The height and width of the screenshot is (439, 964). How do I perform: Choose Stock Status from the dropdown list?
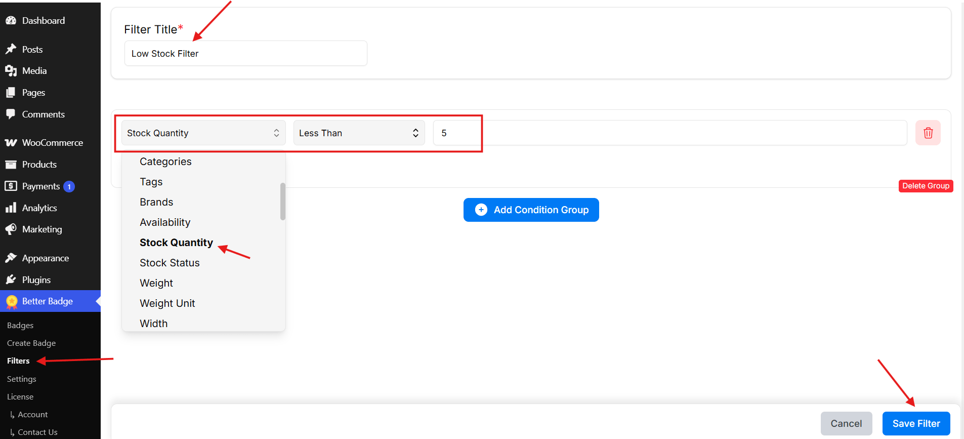tap(170, 263)
